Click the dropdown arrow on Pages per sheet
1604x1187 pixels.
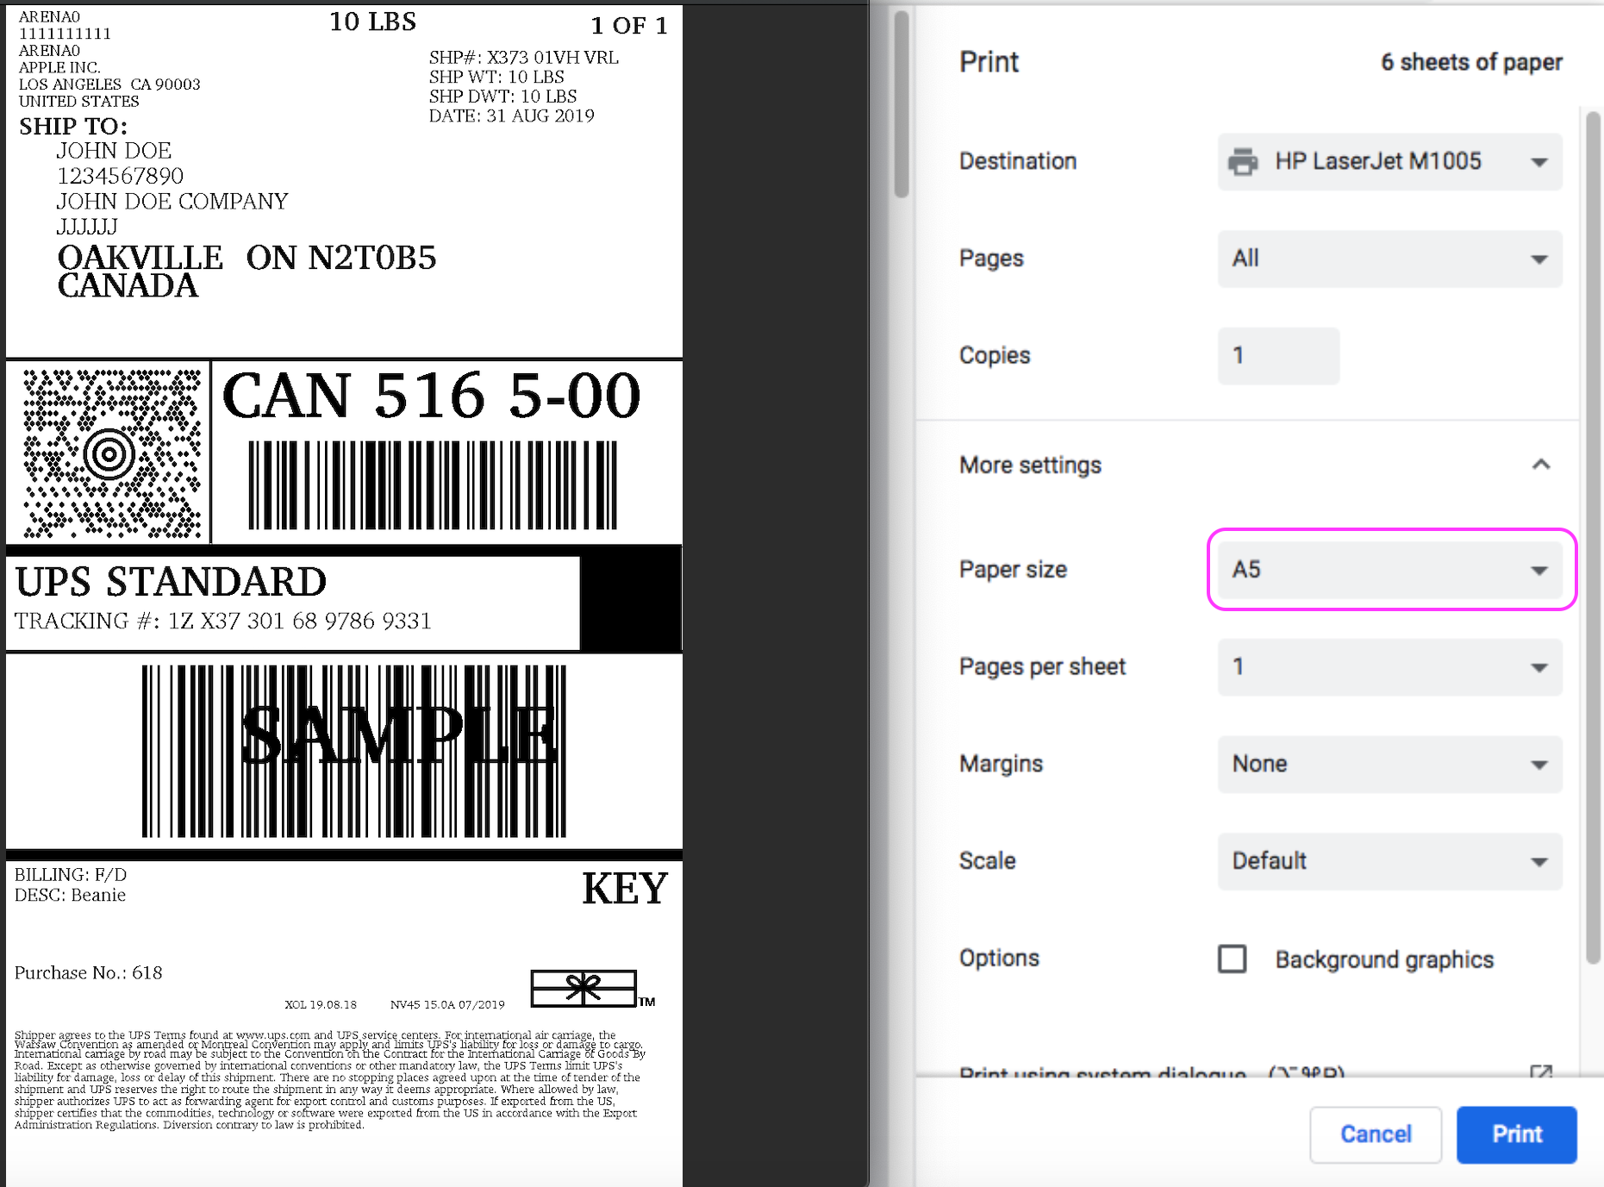(1538, 667)
